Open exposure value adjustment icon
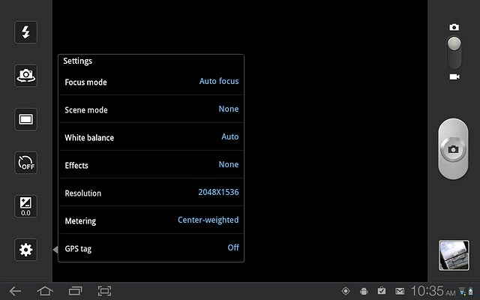Image resolution: width=480 pixels, height=300 pixels. pos(26,205)
